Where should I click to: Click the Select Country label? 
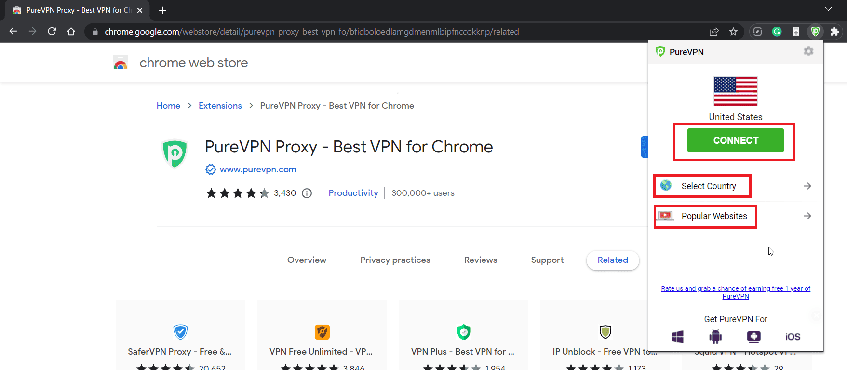click(709, 186)
